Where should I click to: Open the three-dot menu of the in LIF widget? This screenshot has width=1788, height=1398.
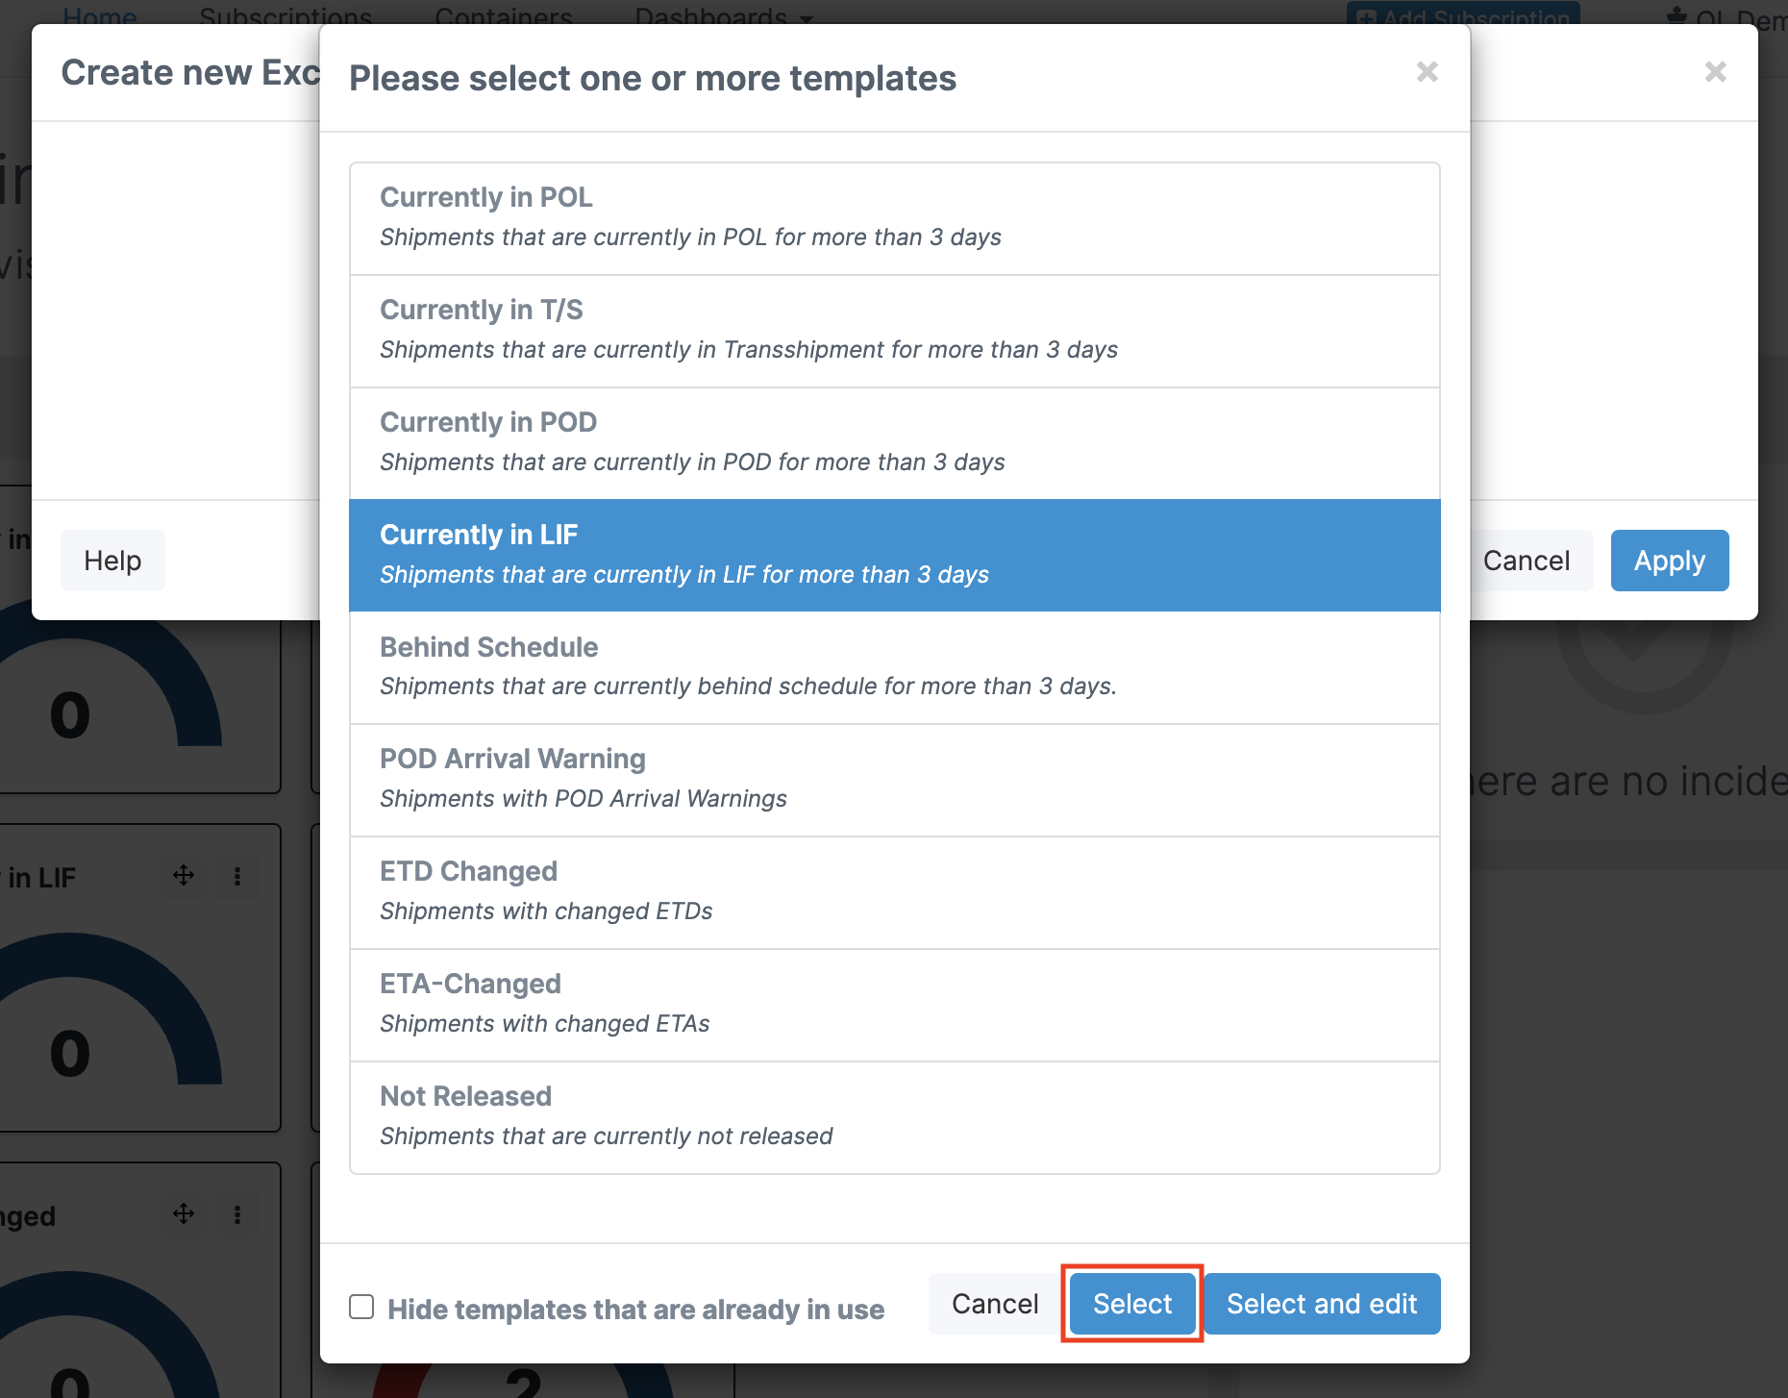pos(237,876)
